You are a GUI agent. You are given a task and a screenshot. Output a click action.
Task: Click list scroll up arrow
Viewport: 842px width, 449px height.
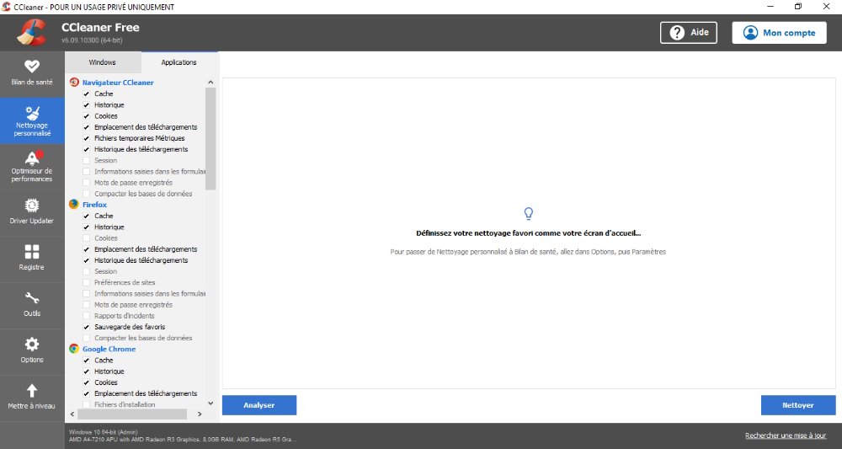[x=210, y=83]
